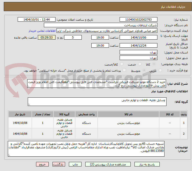Click the delivery province field 'استان محل تحویل'

click(x=138, y=52)
